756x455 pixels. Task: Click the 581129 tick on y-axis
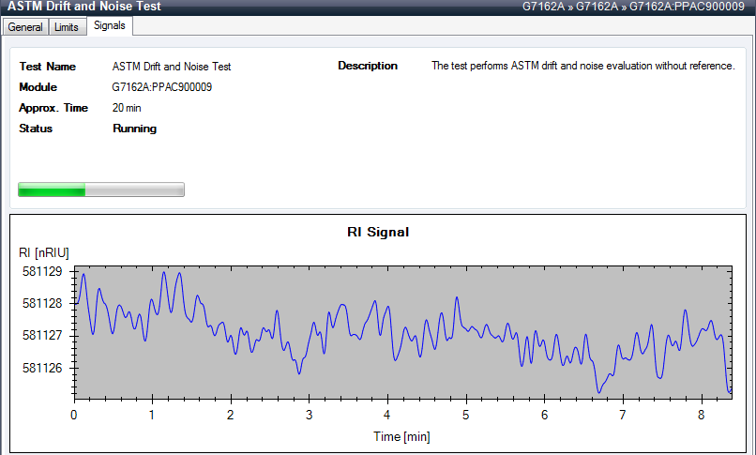click(x=41, y=272)
